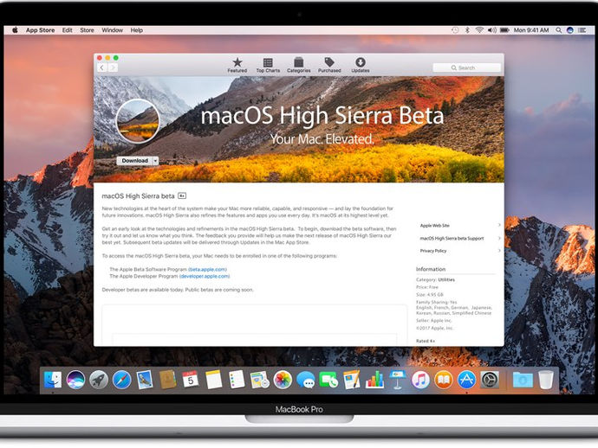Open System Preferences from the Dock
This screenshot has height=448, width=598.
pos(490,380)
